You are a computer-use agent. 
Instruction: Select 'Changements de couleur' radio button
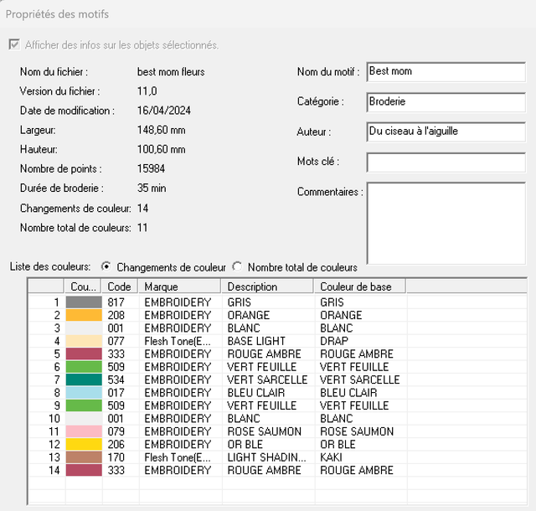click(106, 267)
